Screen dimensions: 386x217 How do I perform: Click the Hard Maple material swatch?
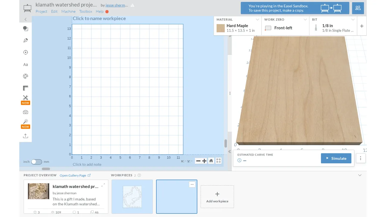(221, 28)
